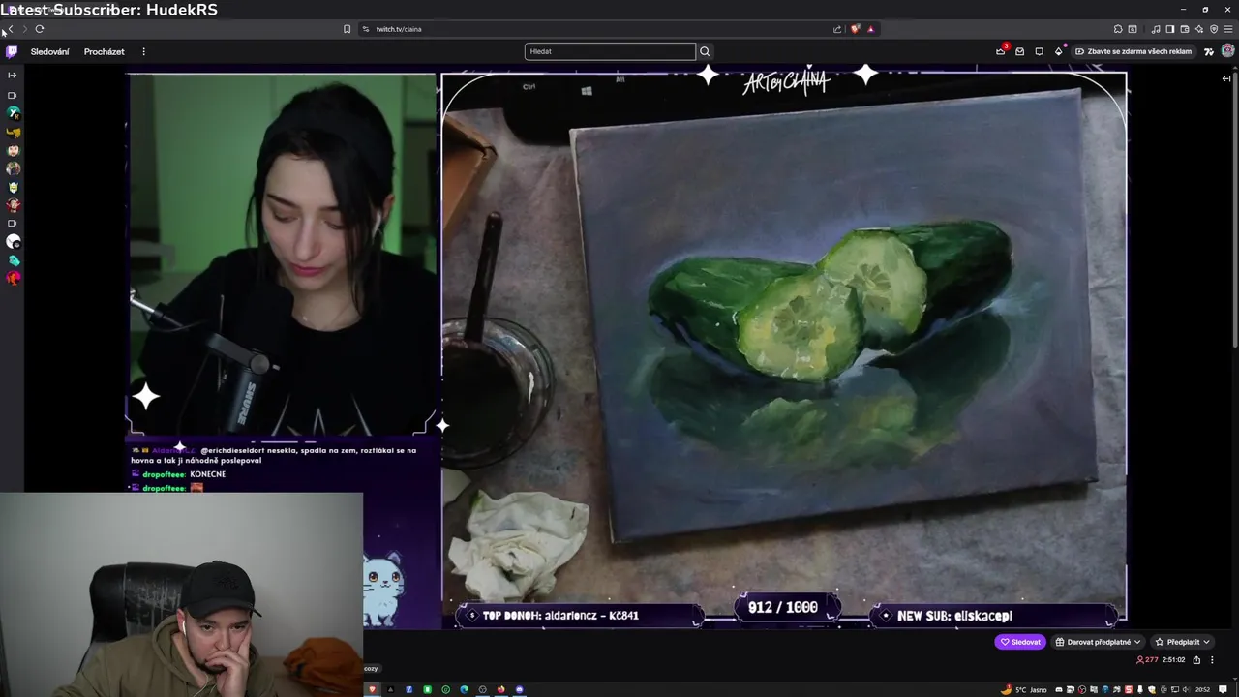Expand the Předplatit dropdown
Image resolution: width=1239 pixels, height=697 pixels.
[1183, 642]
